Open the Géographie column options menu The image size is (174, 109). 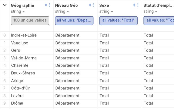pos(49,5)
